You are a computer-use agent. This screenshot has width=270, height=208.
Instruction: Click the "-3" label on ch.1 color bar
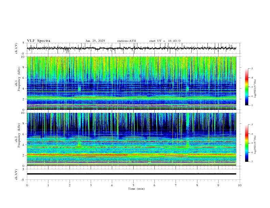(x=251, y=68)
